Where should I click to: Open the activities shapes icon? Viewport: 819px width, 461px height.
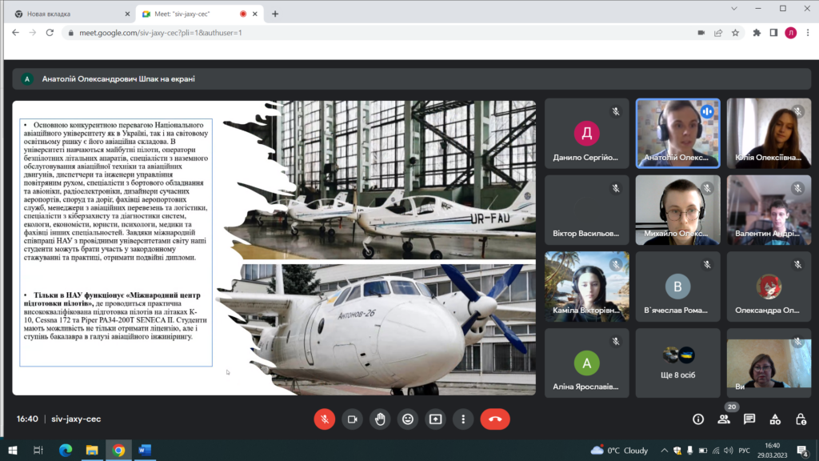pyautogui.click(x=775, y=419)
